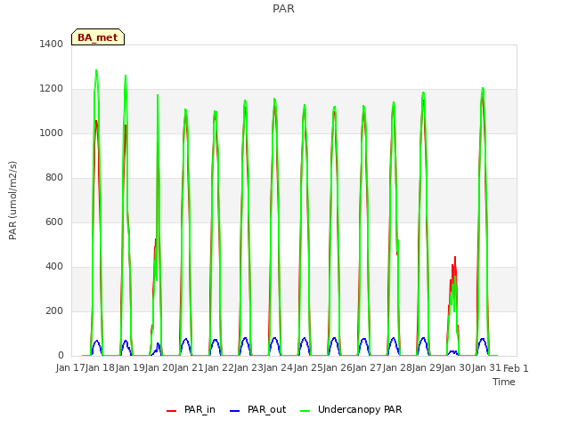Click the BA_met annotation label
Screen dimensions: 570x427
[x=98, y=37]
